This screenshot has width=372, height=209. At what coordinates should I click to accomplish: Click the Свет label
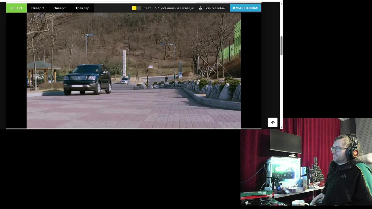147,8
